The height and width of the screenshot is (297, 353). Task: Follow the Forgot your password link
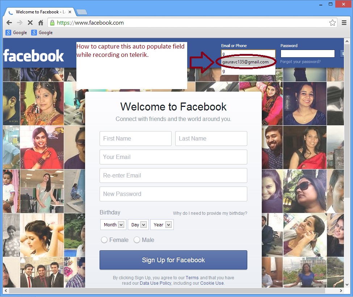coord(300,62)
